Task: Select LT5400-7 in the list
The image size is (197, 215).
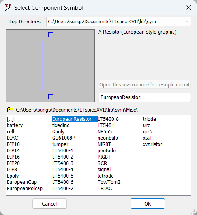Action: [x=63, y=189]
